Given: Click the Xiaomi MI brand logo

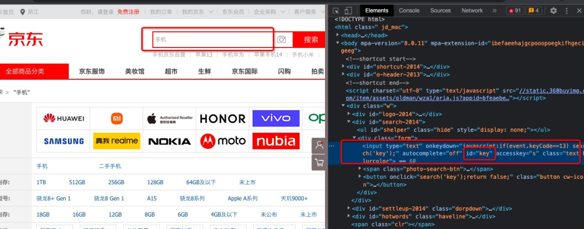Looking at the screenshot, I should [117, 119].
